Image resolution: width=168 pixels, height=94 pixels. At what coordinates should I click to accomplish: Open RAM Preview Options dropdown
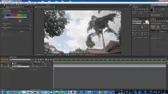pyautogui.click(x=158, y=23)
